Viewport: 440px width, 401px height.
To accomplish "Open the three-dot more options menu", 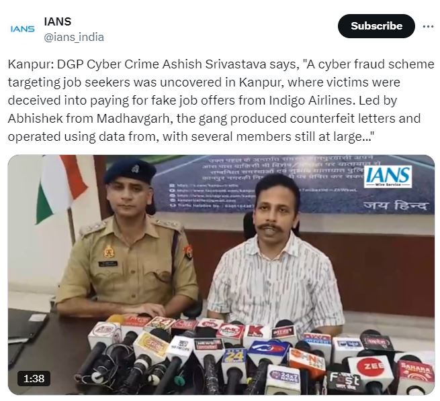I will 428,26.
